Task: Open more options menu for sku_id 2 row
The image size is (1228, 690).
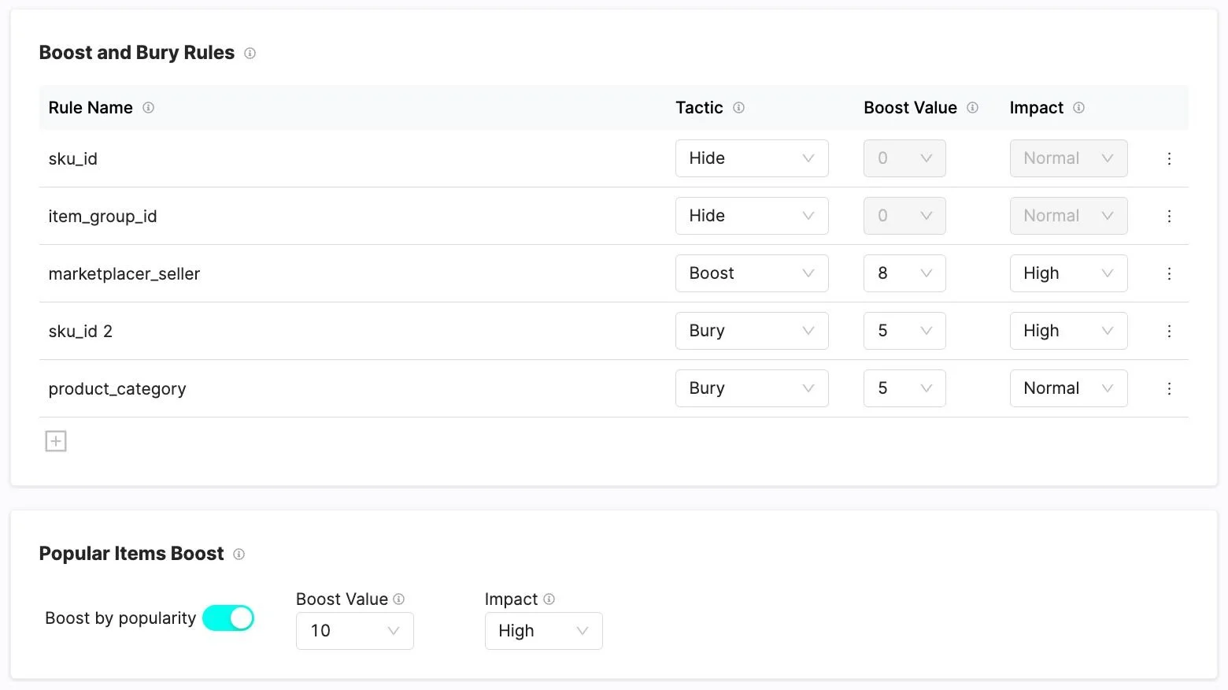Action: [x=1169, y=331]
